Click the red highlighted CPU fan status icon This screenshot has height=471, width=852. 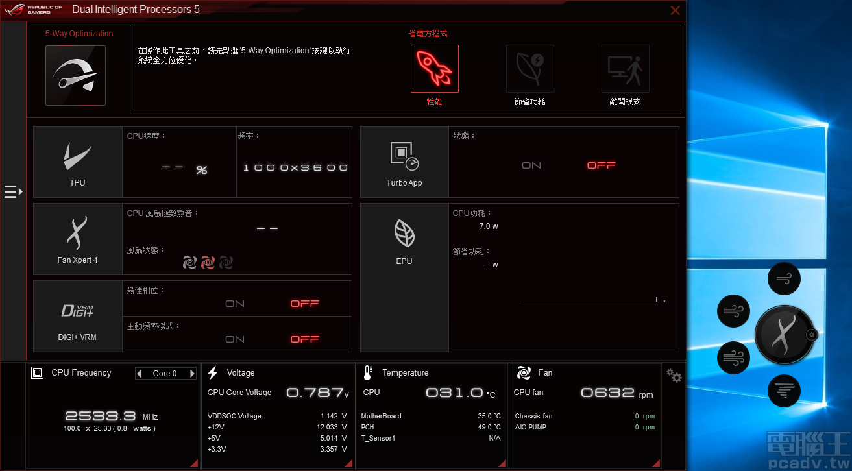208,262
